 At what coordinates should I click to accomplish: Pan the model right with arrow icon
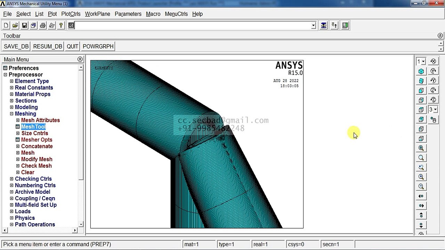click(421, 206)
